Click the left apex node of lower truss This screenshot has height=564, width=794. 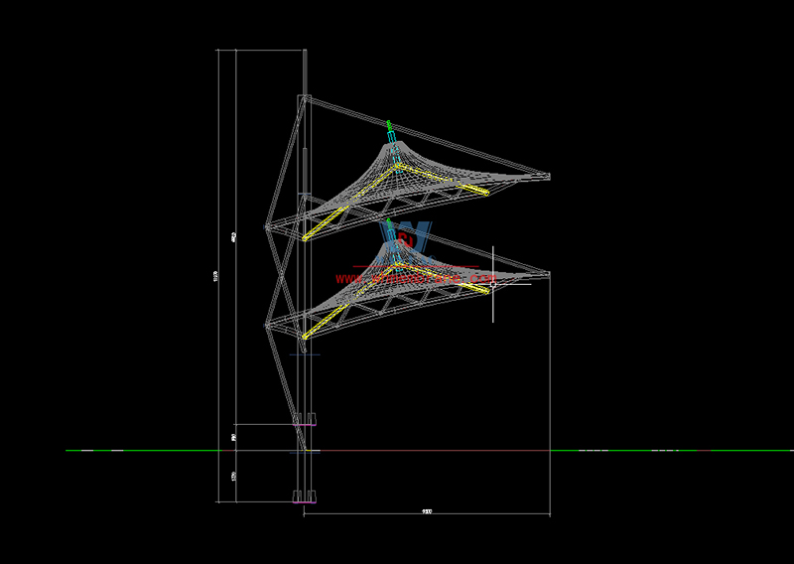[x=266, y=325]
